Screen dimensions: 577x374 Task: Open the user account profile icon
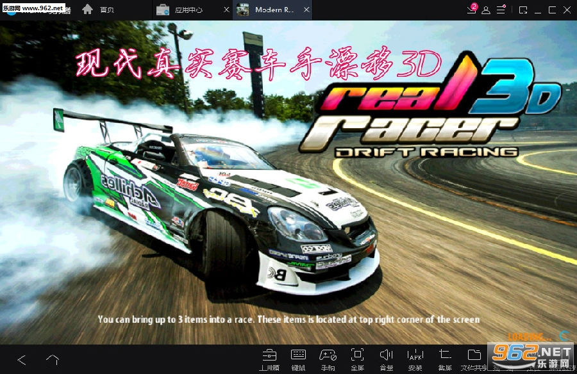tap(486, 10)
